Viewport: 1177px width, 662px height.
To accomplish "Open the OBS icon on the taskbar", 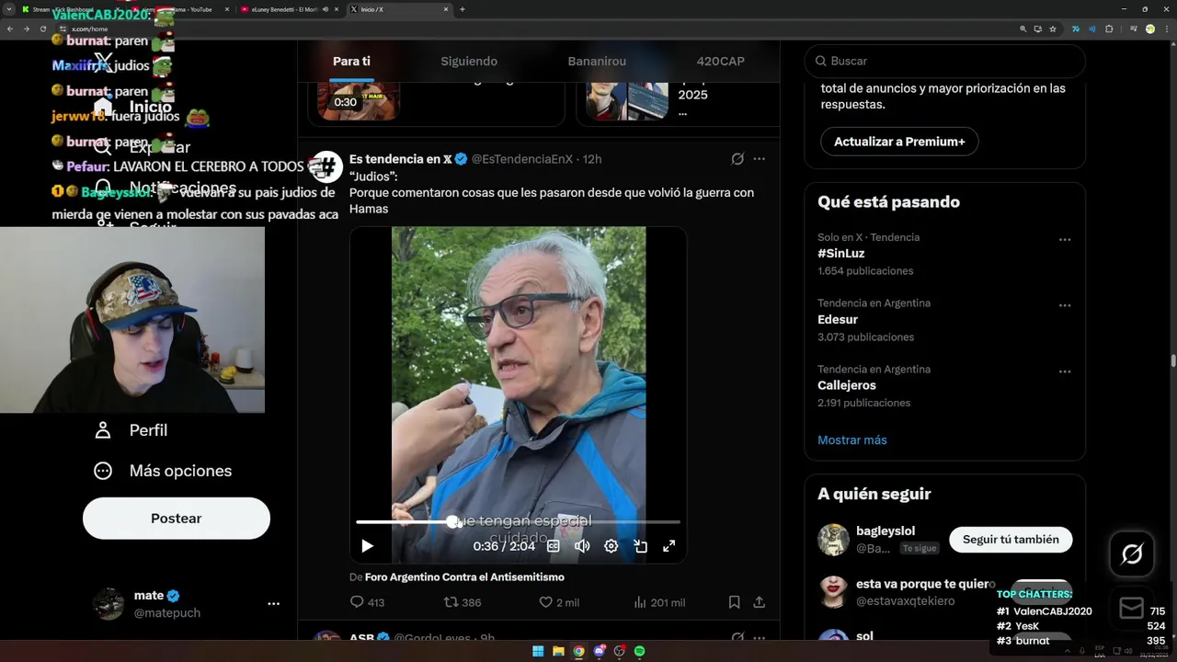I will pyautogui.click(x=619, y=651).
